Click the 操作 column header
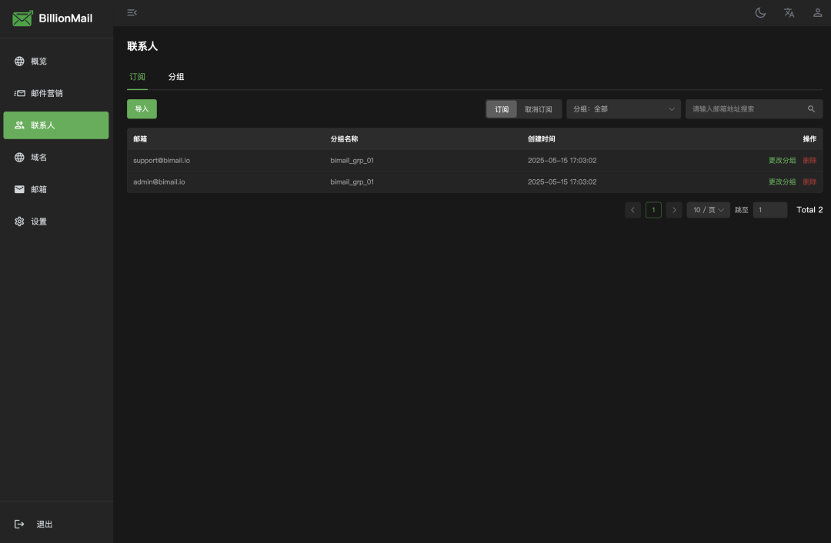The height and width of the screenshot is (543, 831). pyautogui.click(x=809, y=138)
